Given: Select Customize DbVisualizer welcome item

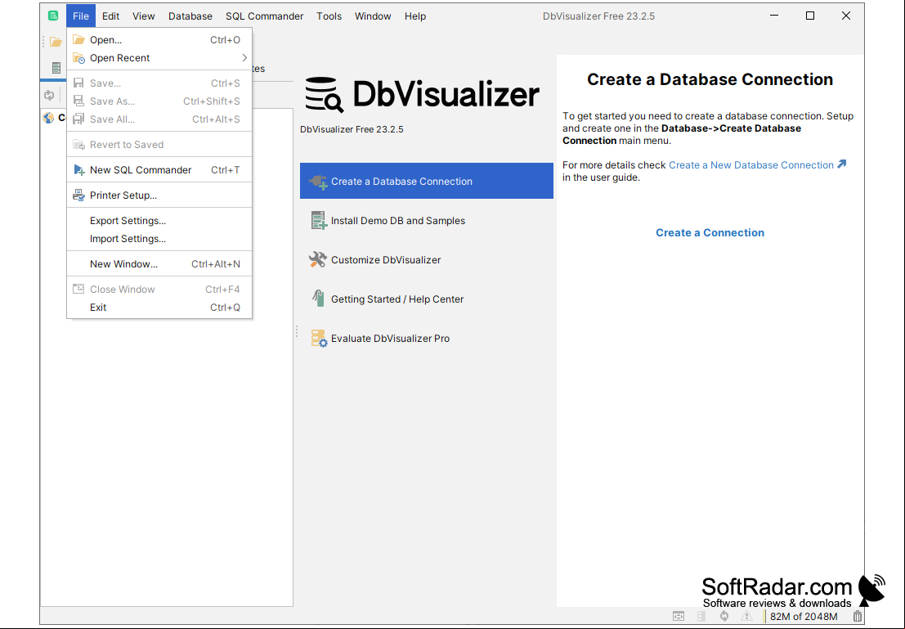Looking at the screenshot, I should (427, 260).
